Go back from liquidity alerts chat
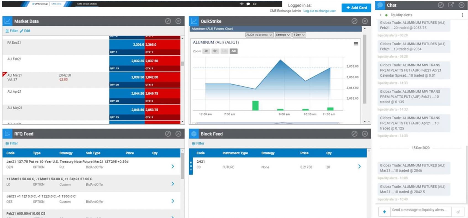The width and height of the screenshot is (468, 218). (380, 15)
